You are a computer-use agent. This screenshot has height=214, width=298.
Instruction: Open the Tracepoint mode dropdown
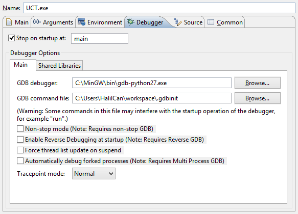tap(94, 173)
